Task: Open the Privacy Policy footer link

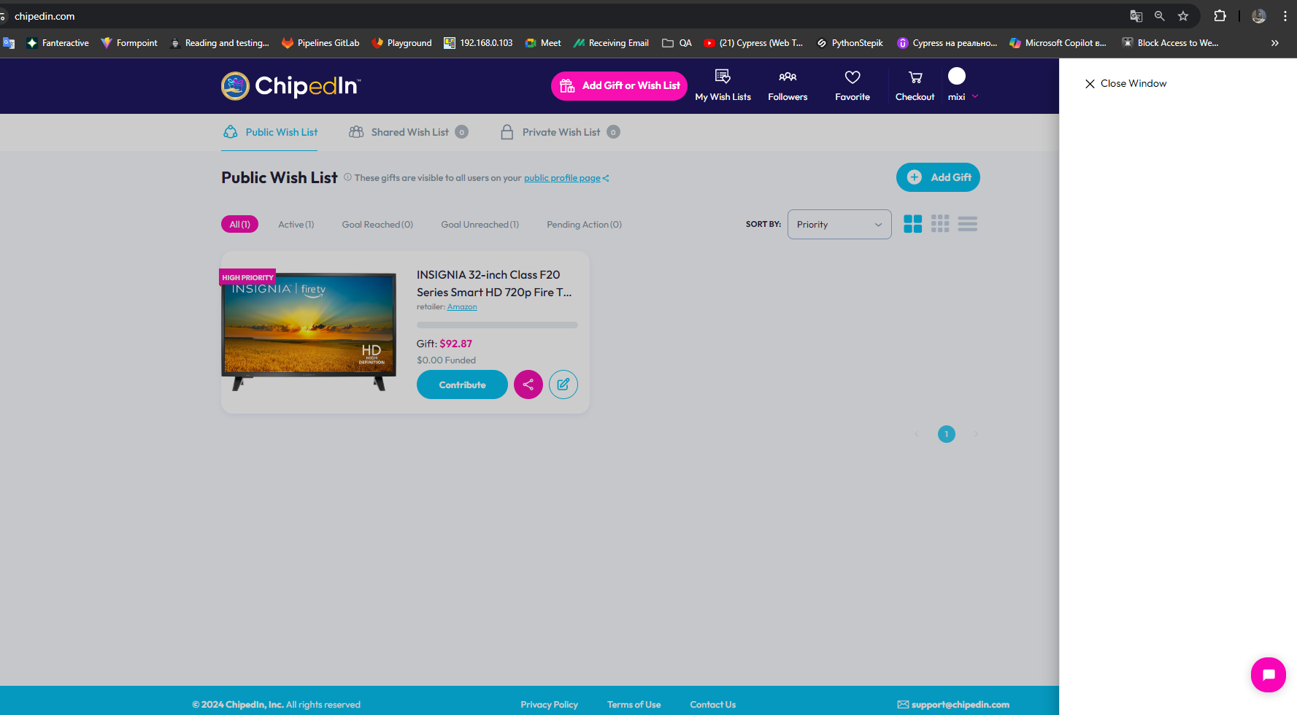Action: [549, 705]
